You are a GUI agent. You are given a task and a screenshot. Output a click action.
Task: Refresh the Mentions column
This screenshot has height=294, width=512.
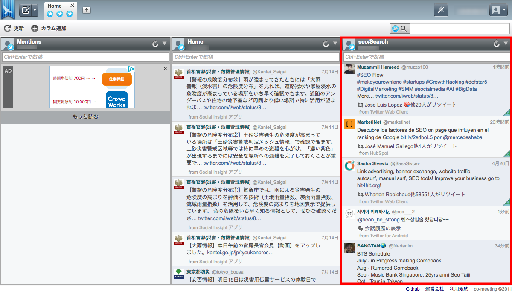pyautogui.click(x=155, y=44)
